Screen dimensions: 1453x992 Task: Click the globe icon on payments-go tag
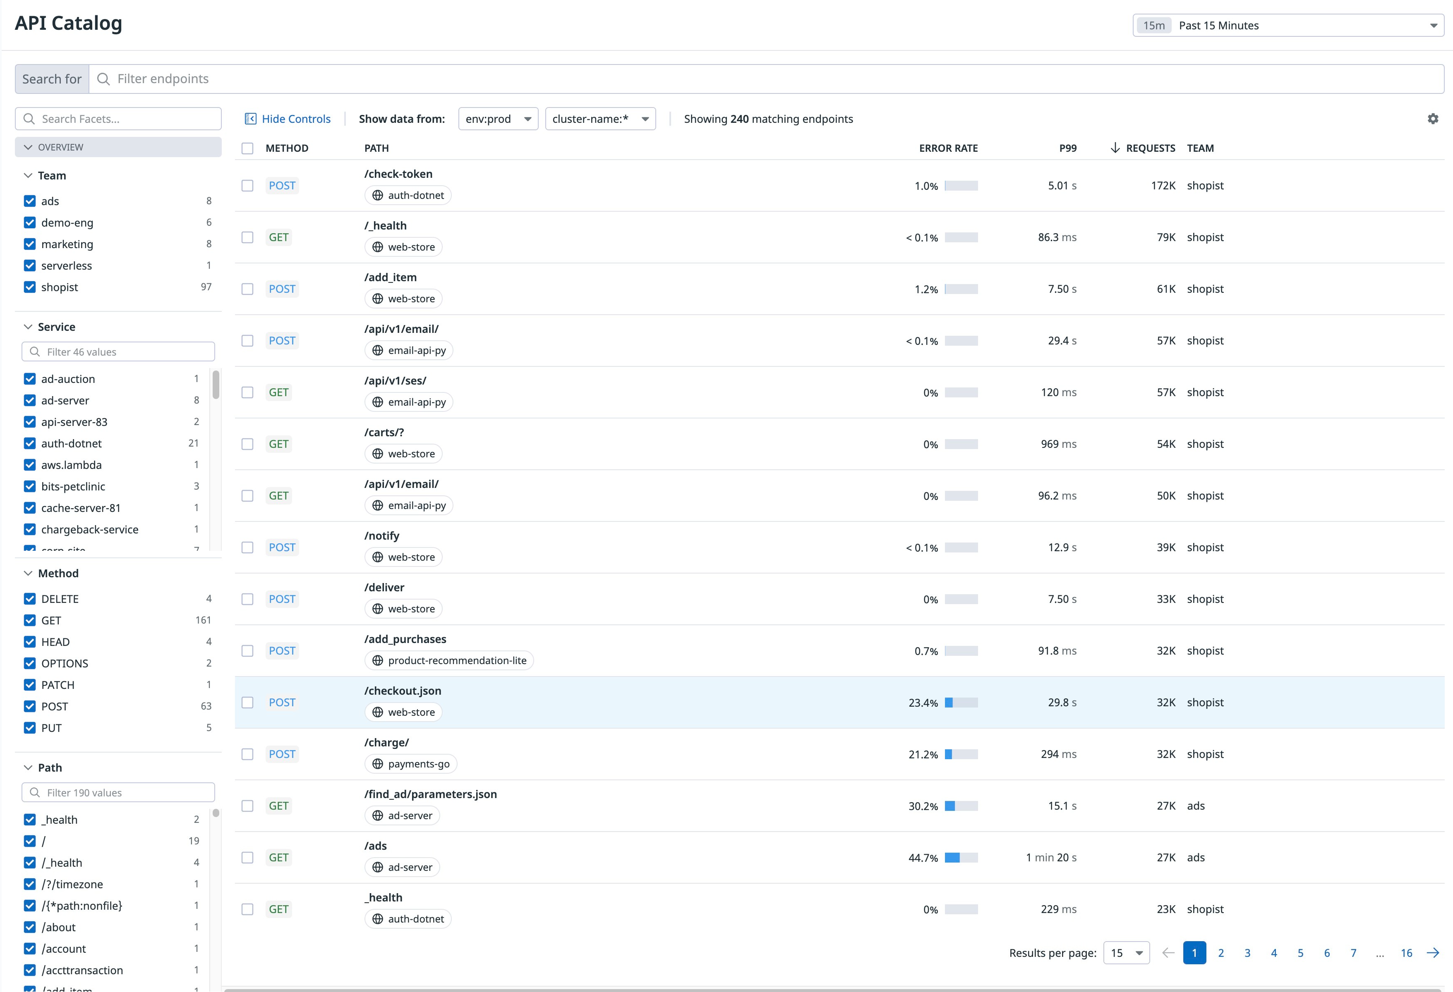coord(378,763)
